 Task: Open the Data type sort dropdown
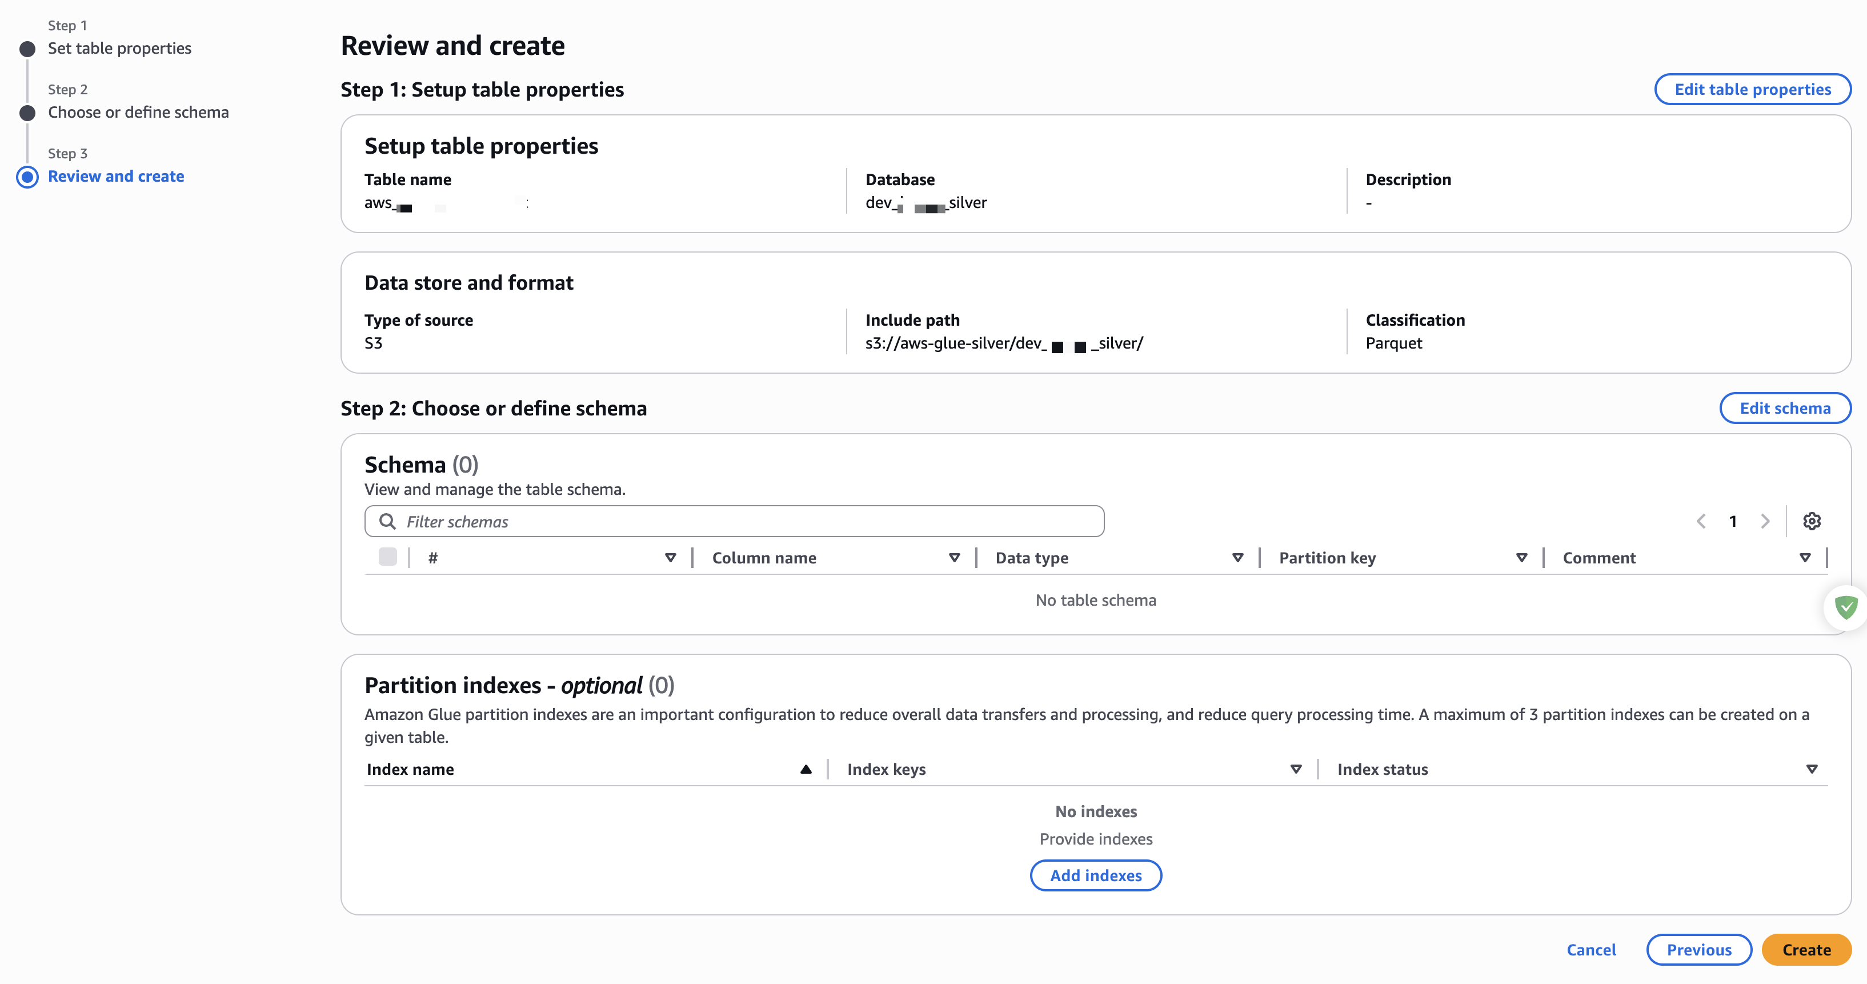click(x=1237, y=558)
